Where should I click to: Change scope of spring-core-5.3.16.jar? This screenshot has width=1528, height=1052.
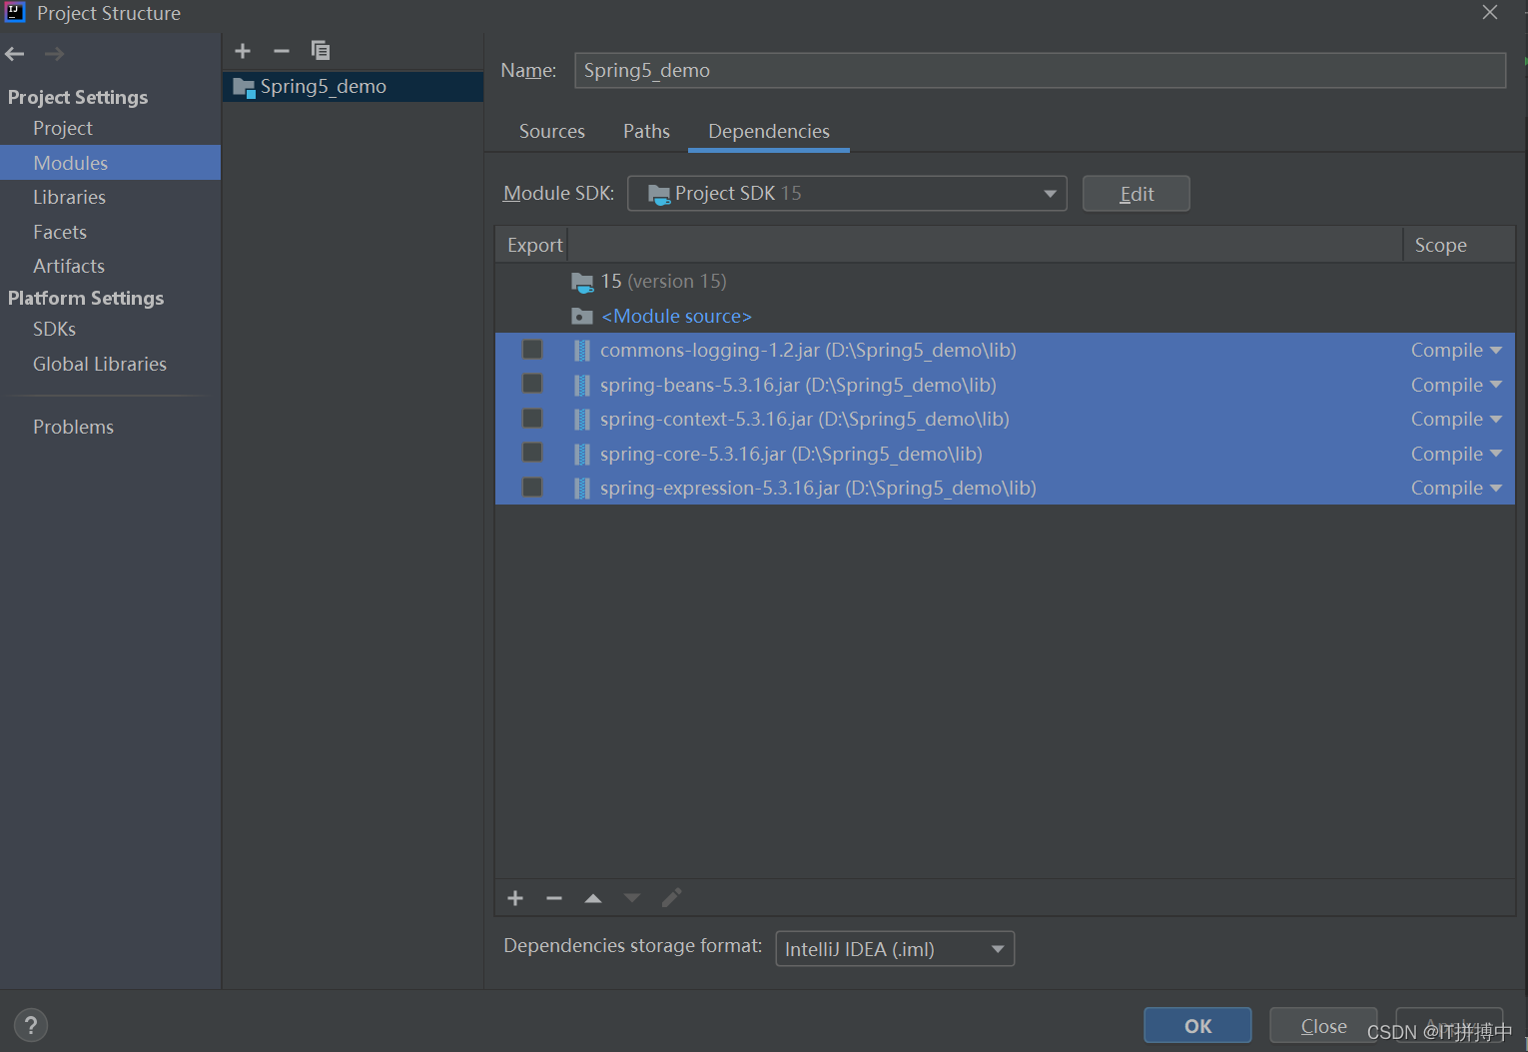(1456, 454)
